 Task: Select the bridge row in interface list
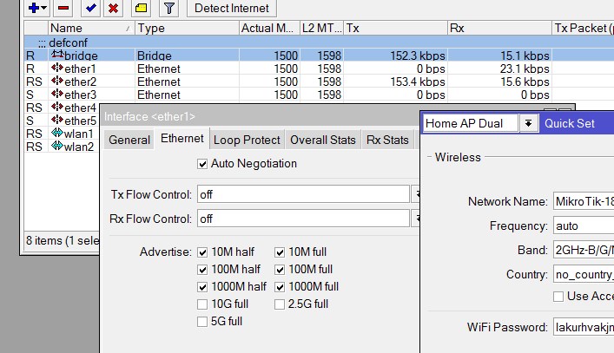pyautogui.click(x=319, y=56)
